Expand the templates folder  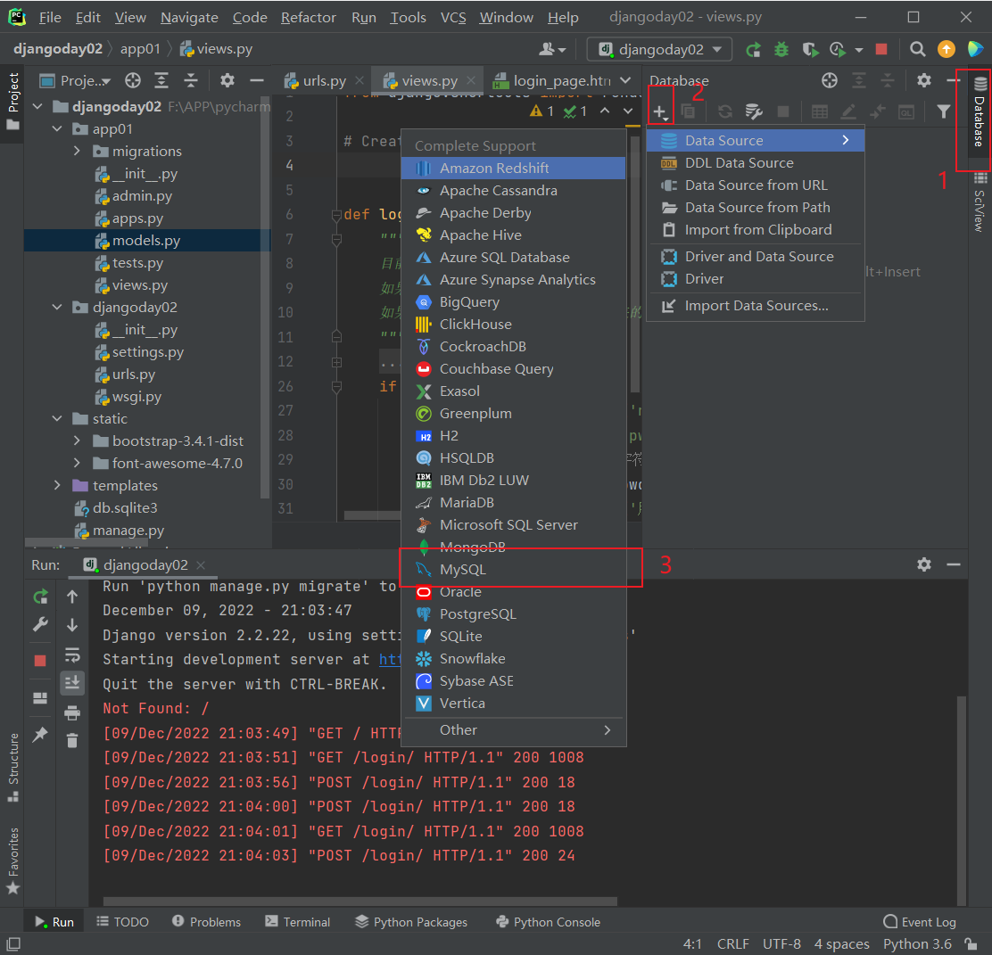pyautogui.click(x=58, y=486)
